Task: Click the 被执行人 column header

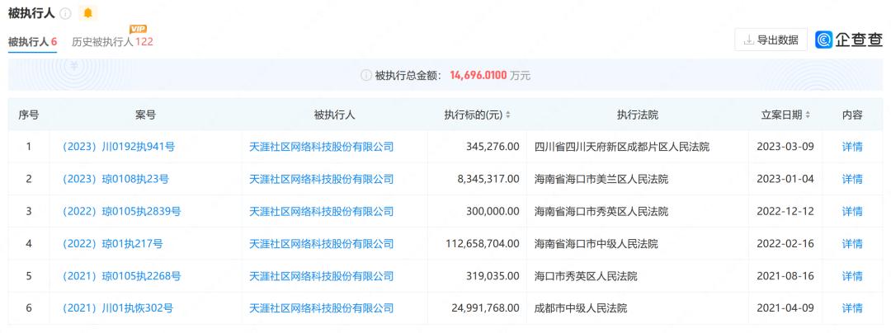Action: coord(335,115)
